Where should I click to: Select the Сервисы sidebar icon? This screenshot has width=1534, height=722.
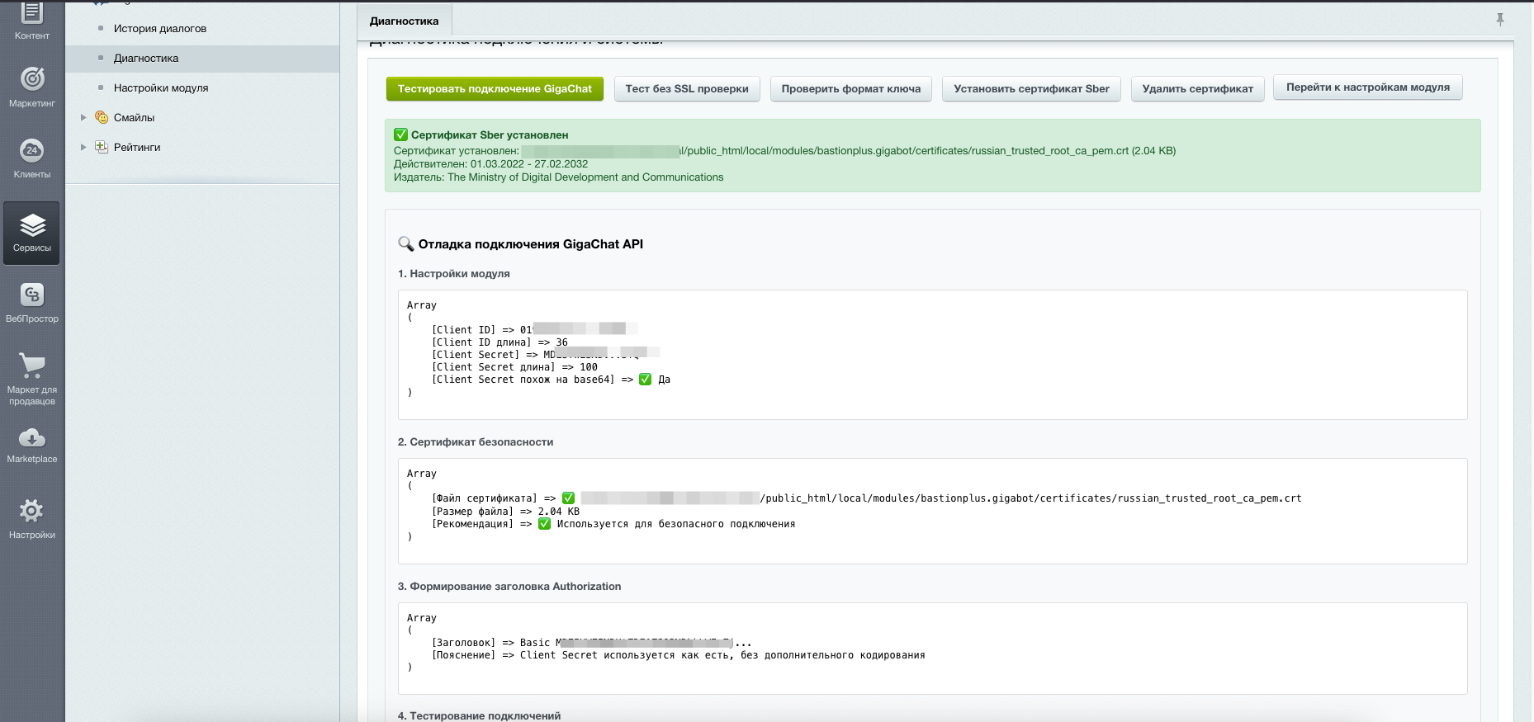[x=32, y=234]
